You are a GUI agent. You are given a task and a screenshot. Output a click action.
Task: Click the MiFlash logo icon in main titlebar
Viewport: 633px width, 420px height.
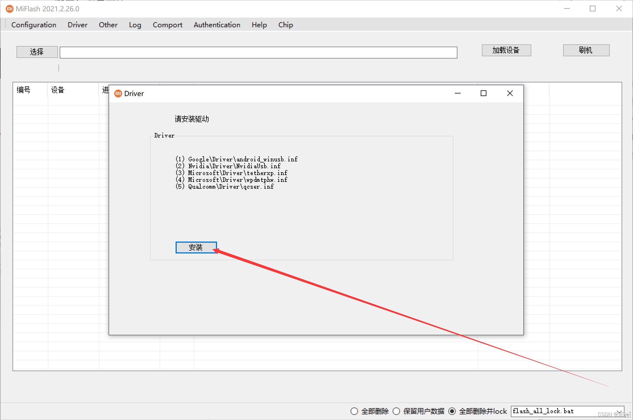point(9,9)
